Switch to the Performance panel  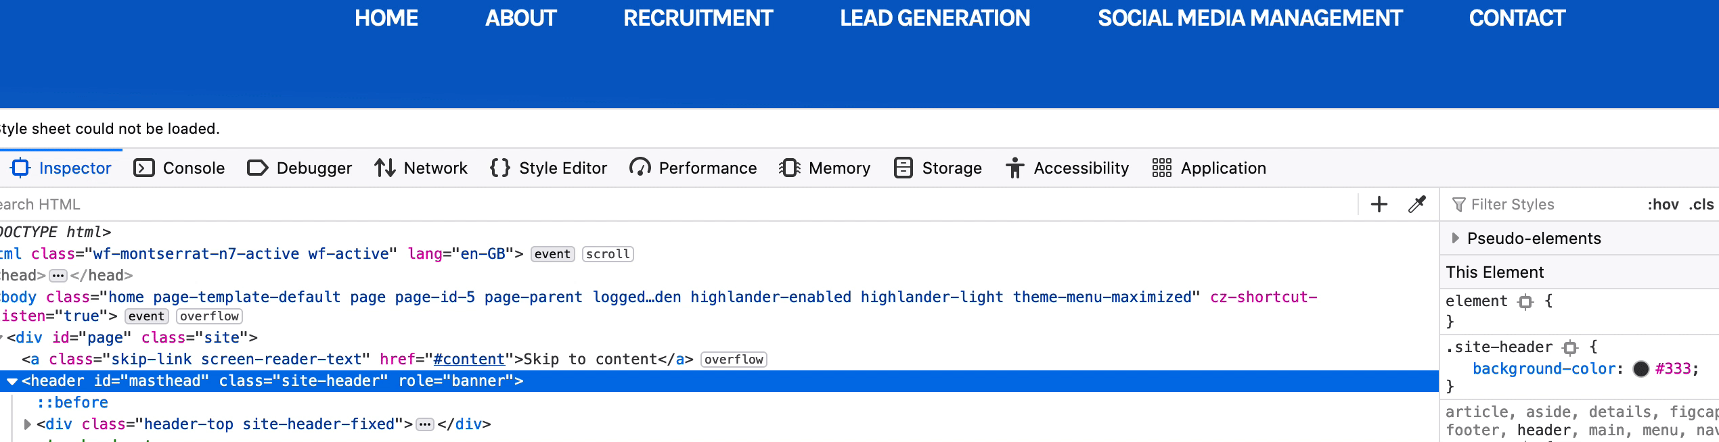tap(707, 168)
